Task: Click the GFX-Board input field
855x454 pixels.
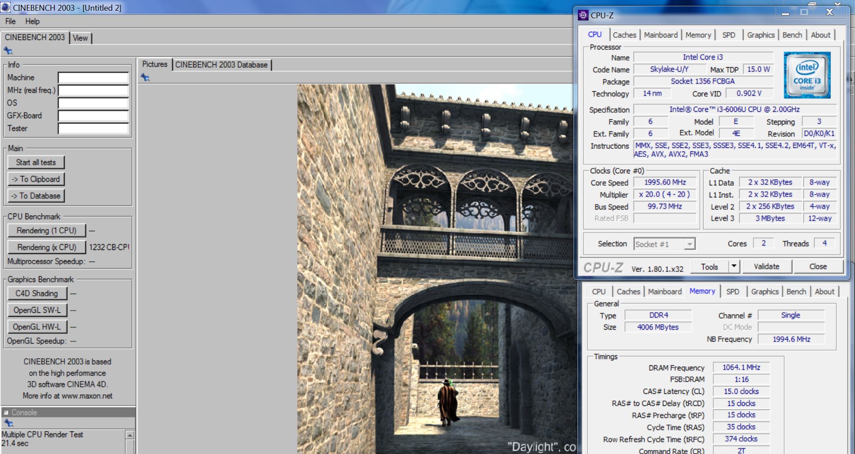Action: pos(93,116)
